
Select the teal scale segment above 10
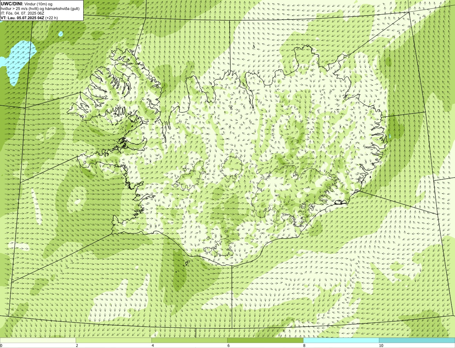pos(417,340)
